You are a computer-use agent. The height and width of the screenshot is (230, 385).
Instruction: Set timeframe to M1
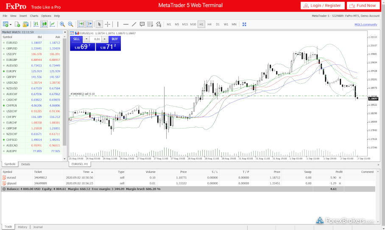169,24
